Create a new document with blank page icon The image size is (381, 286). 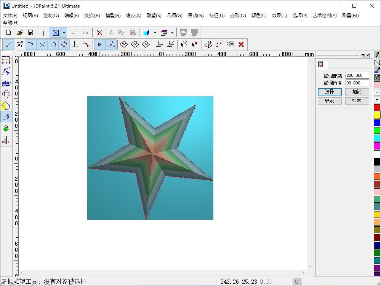click(x=8, y=33)
